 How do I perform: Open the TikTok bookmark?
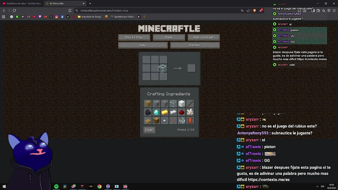(68, 17)
